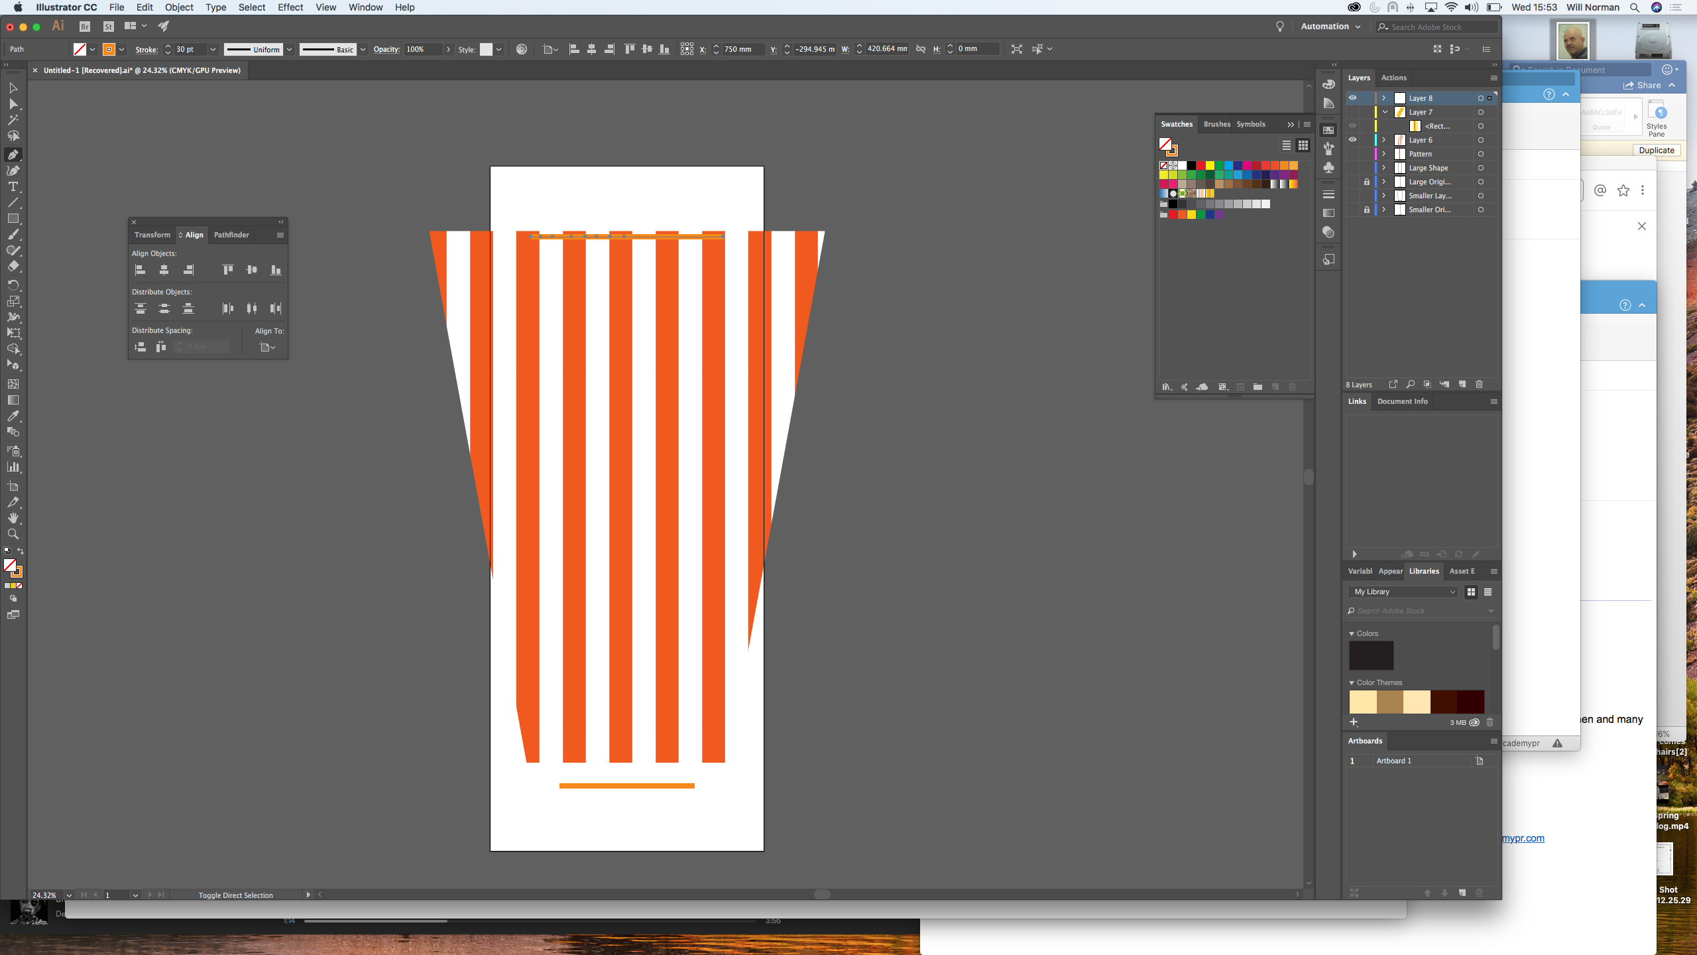Click the Duplicate button
This screenshot has height=955, width=1697.
coord(1656,151)
